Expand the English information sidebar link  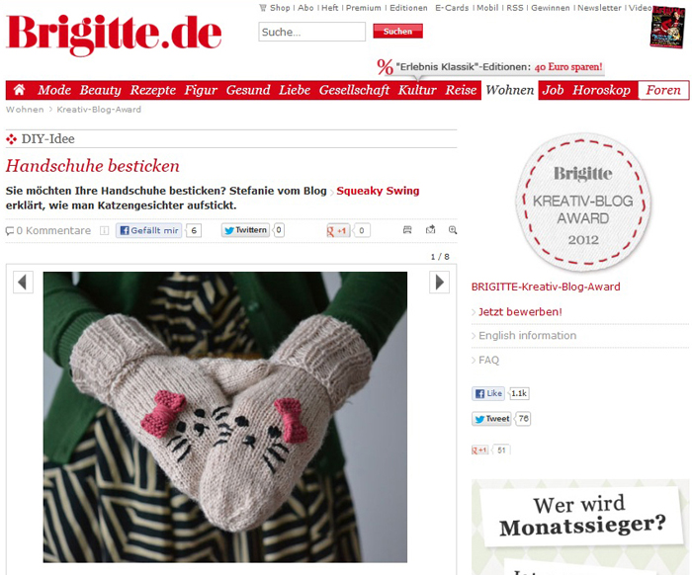(x=527, y=336)
